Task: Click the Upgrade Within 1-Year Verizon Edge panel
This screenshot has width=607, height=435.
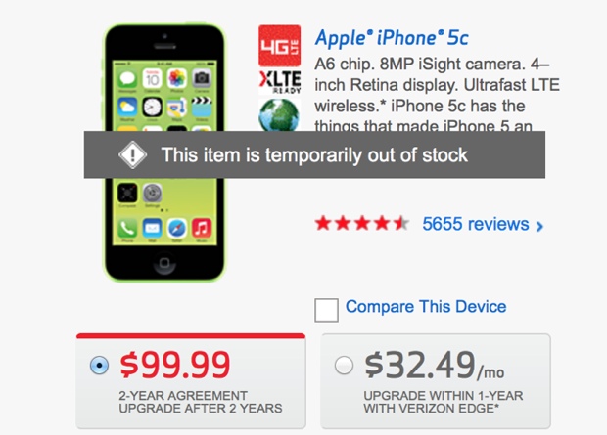Action: (436, 381)
